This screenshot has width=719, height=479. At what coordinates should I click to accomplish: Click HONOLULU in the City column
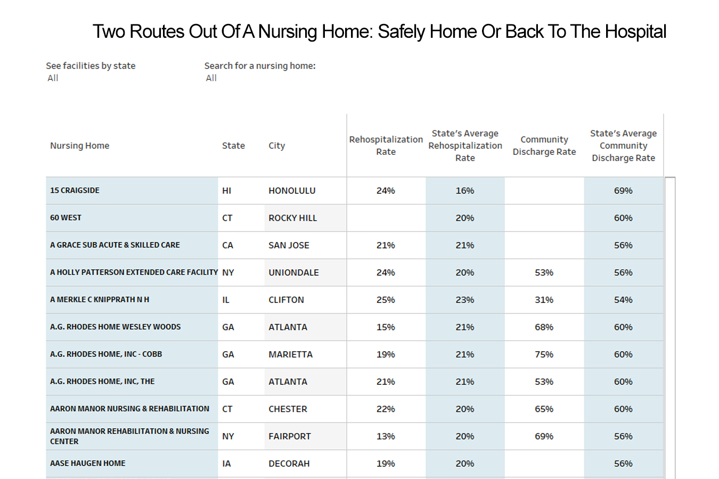coord(291,190)
